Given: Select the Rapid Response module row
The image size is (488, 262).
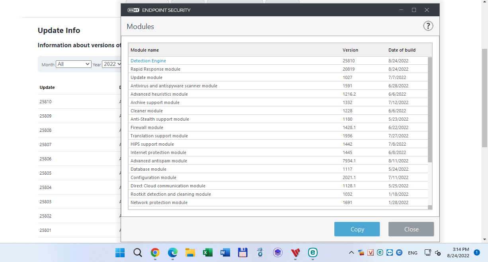Looking at the screenshot, I should click(x=278, y=69).
